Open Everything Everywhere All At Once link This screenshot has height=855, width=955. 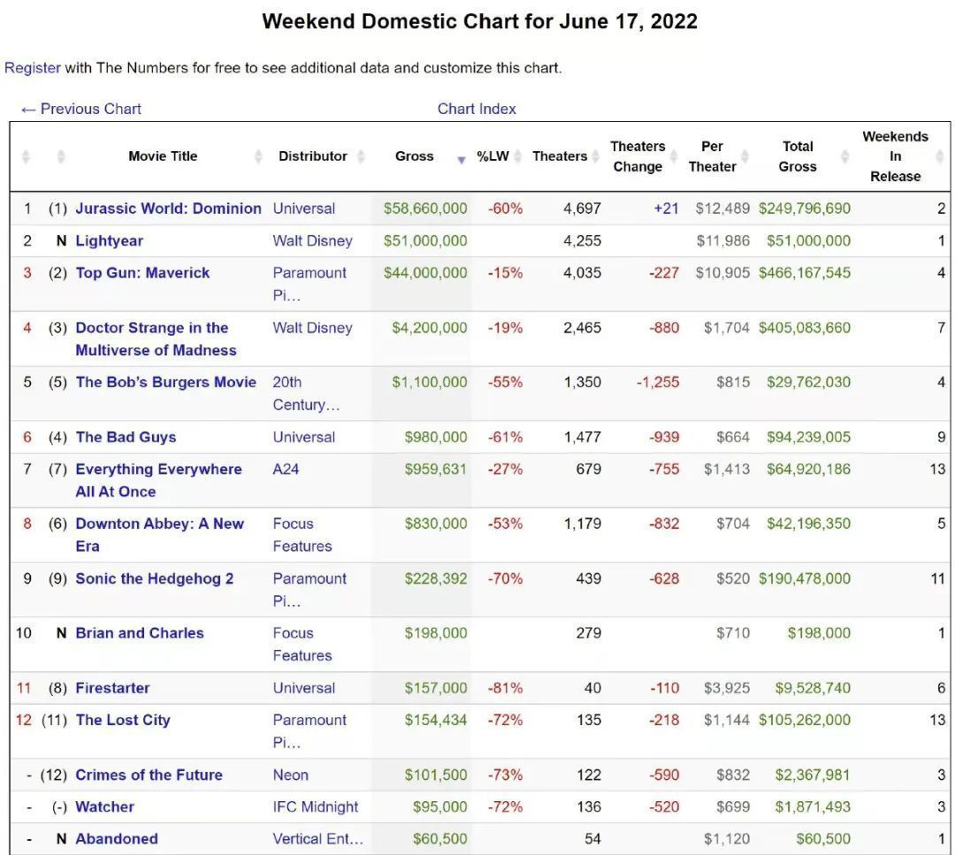(x=158, y=469)
